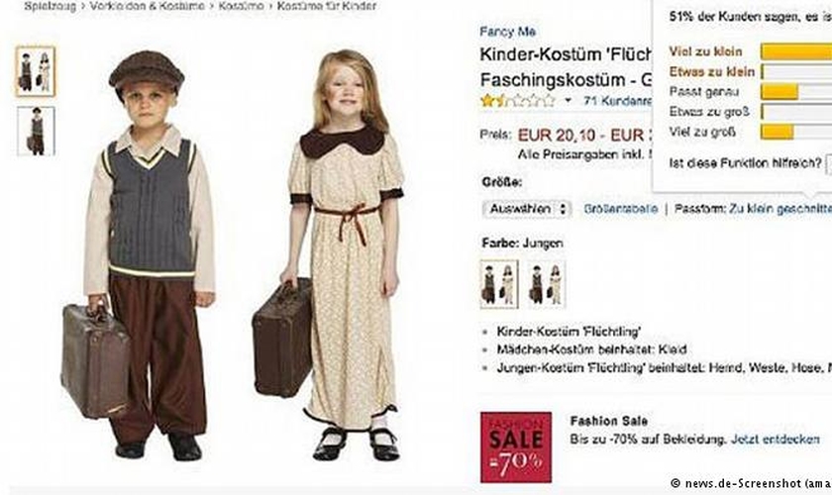Screen dimensions: 832x495
Task: Open the 'Passform: Zu klein geschnitten' fit popup
Action: [x=753, y=209]
